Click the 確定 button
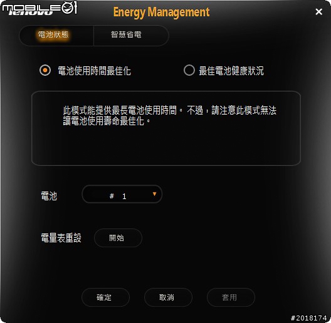The image size is (331, 323). (105, 297)
